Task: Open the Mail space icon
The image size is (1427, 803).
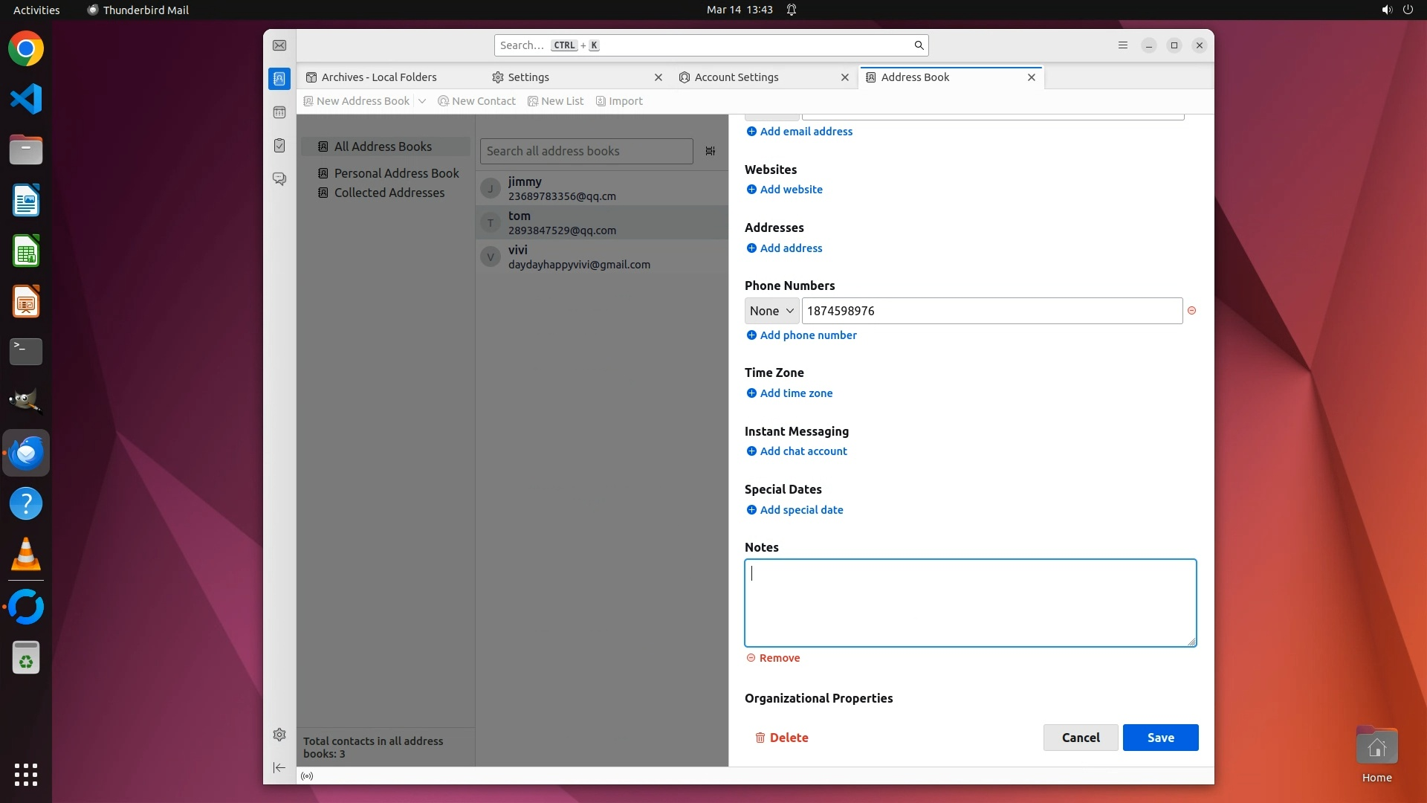Action: (x=279, y=45)
